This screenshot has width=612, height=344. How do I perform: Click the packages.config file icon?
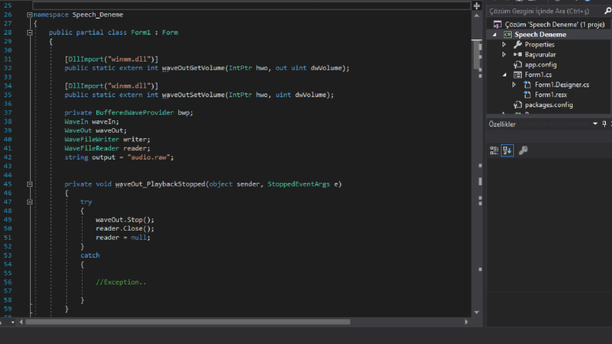pos(518,105)
